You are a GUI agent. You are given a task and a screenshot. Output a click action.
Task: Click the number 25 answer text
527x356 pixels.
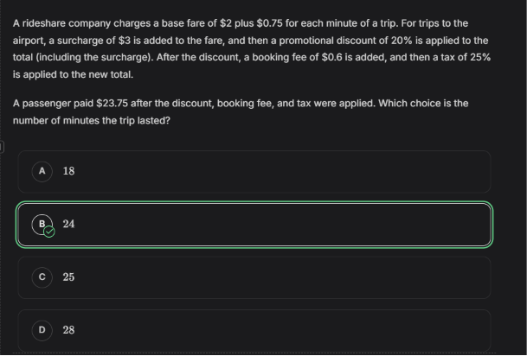coord(68,277)
